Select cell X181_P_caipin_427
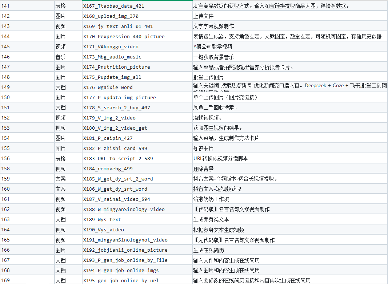Viewport: 388px width, 284px height. [x=137, y=138]
